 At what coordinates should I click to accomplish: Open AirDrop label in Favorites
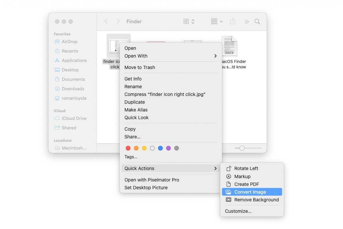click(69, 42)
